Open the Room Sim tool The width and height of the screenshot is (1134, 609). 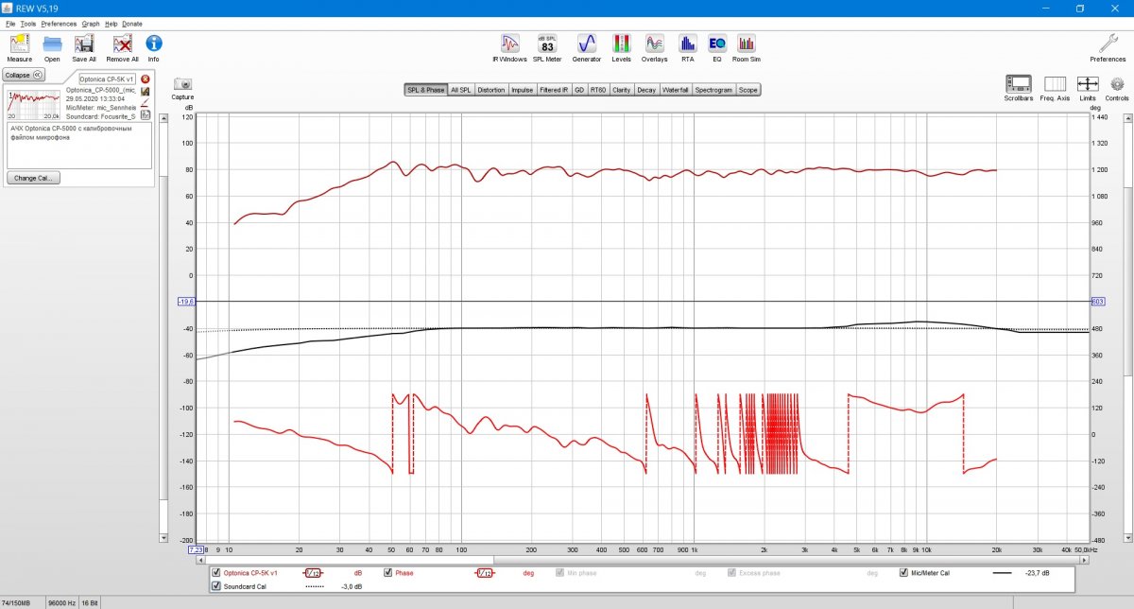[x=747, y=47]
